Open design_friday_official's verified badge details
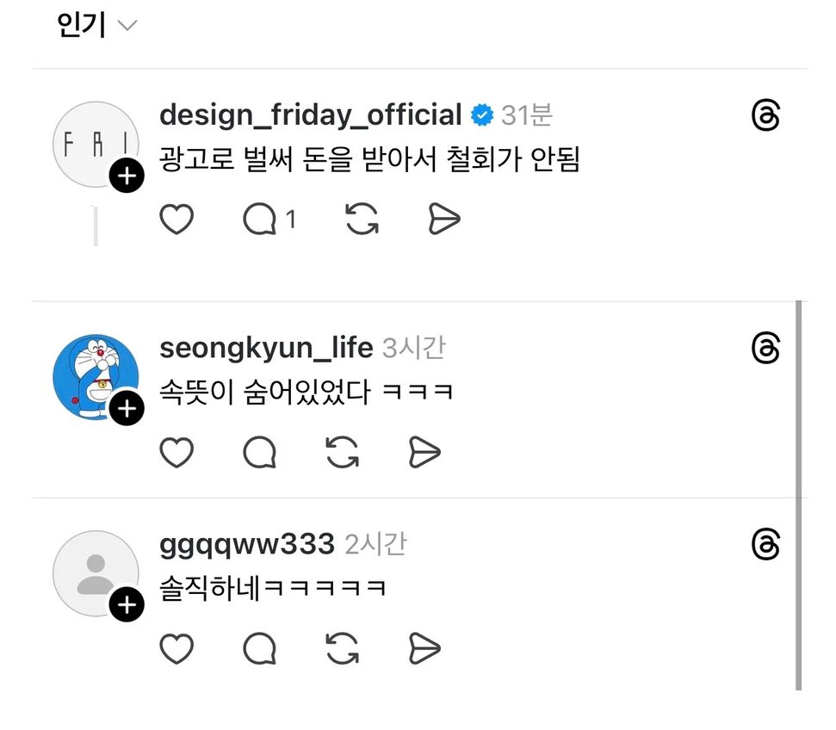Viewport: 836px width, 730px height. click(x=482, y=112)
